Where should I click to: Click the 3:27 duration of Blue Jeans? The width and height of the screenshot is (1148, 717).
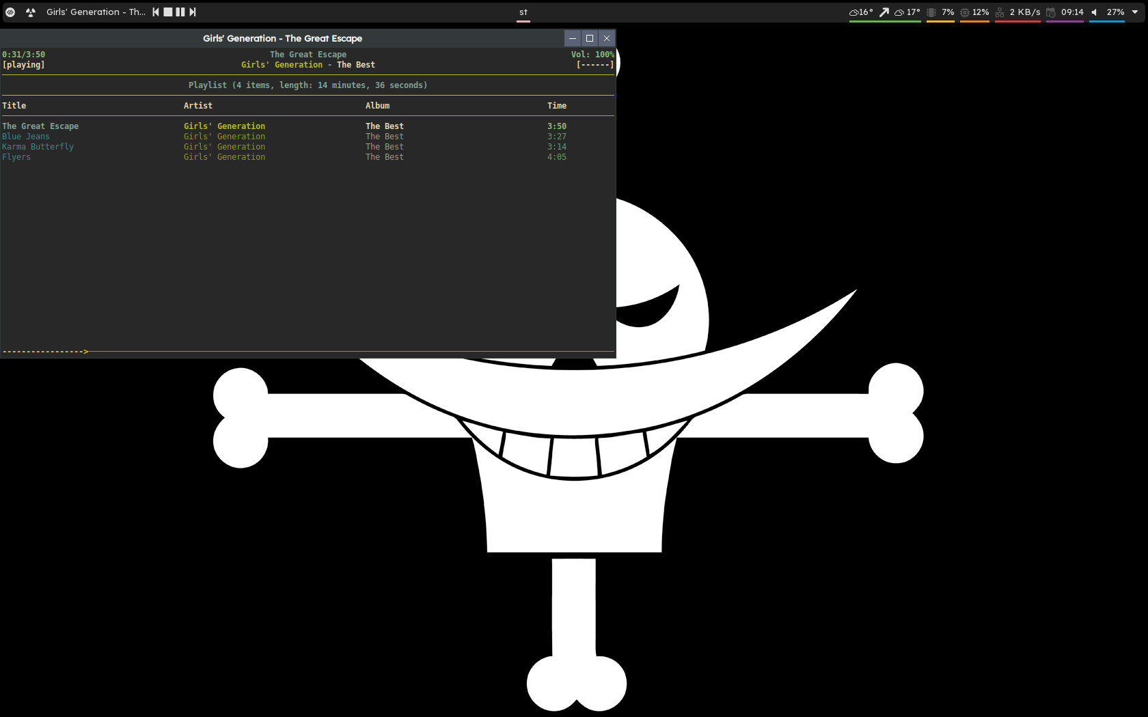tap(556, 137)
